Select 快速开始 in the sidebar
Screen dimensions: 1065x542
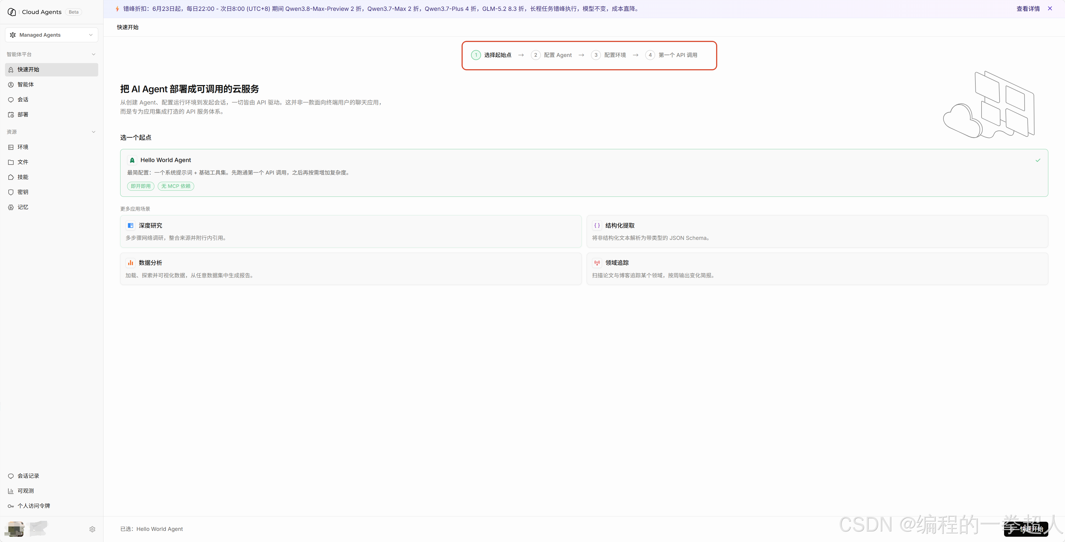pyautogui.click(x=52, y=69)
